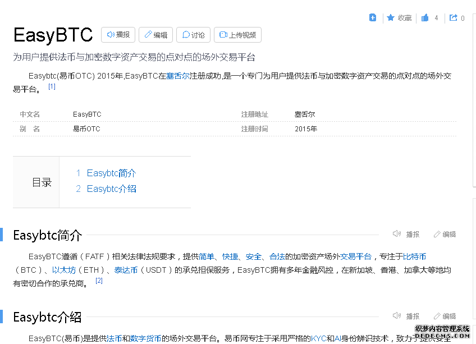The width and height of the screenshot is (476, 344).
Task: Click the 塞舌尔 registration address value
Action: [305, 114]
